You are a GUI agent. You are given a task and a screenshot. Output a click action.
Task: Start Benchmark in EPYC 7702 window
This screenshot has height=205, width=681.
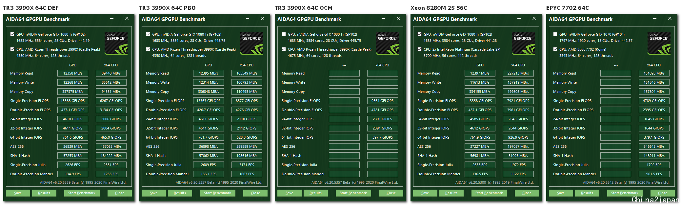point(625,193)
